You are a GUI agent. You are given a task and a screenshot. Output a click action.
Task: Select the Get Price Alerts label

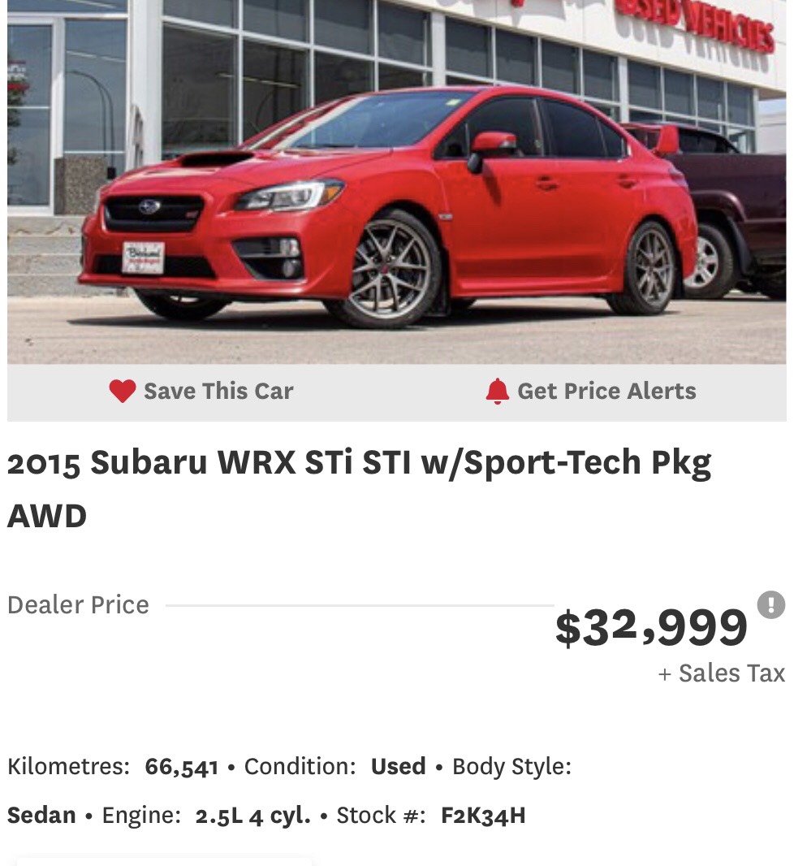(x=606, y=391)
